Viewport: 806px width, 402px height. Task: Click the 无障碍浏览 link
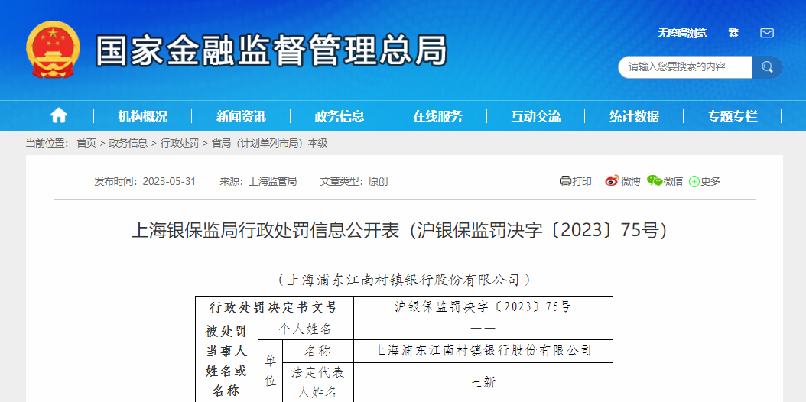coord(682,34)
